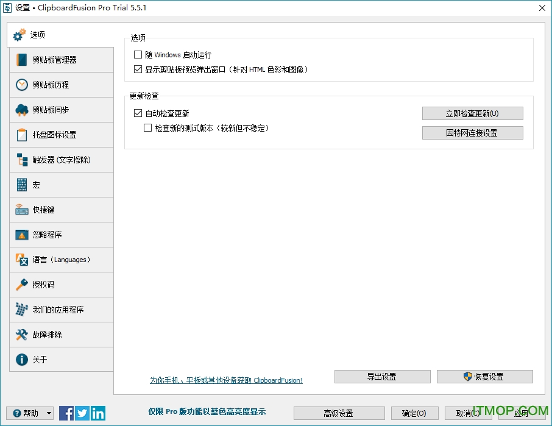Disable 显示剪贴板预览弹出窗口 option

click(x=137, y=69)
